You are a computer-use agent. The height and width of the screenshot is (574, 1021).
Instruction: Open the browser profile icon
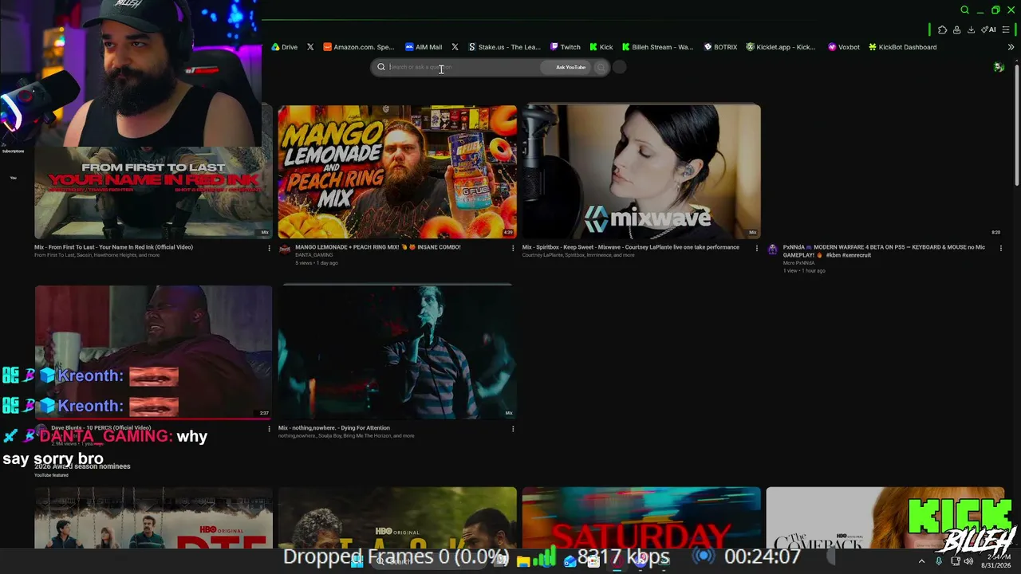(x=956, y=29)
